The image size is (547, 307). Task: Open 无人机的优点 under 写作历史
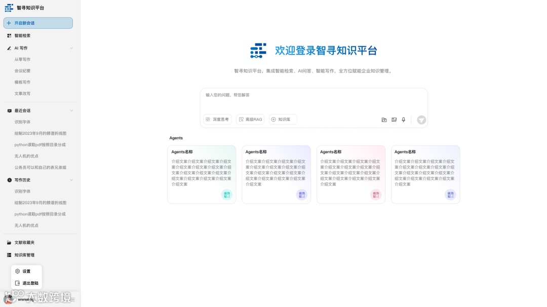[x=26, y=225]
